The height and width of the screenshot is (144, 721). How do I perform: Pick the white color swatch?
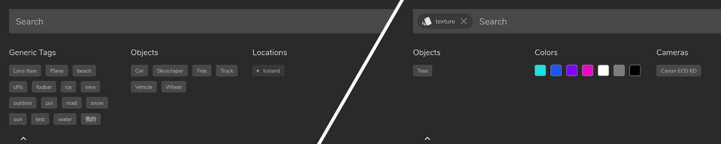(603, 70)
